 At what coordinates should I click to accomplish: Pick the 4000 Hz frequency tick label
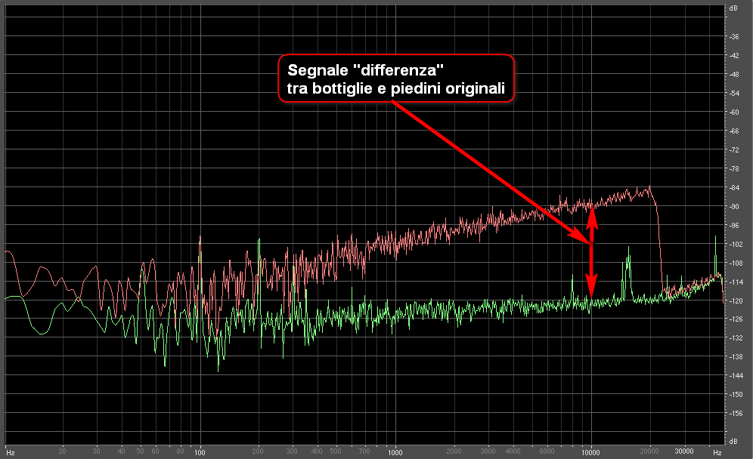[x=513, y=451]
